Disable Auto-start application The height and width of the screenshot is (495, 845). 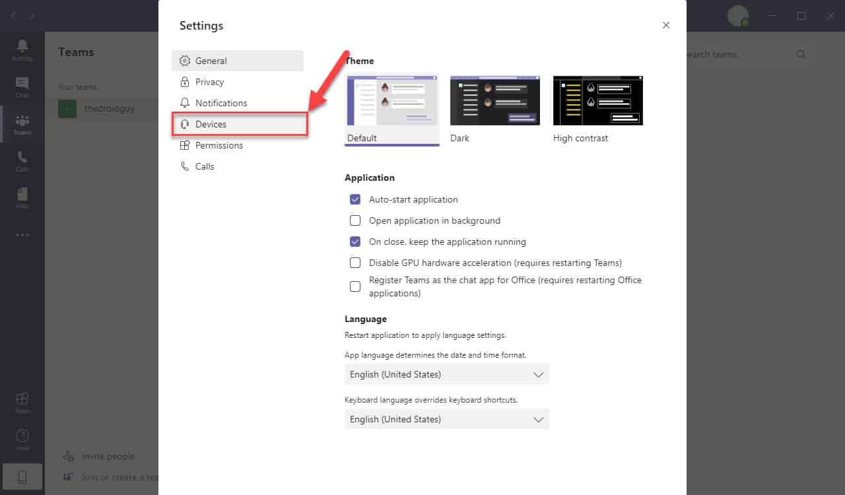pyautogui.click(x=355, y=199)
